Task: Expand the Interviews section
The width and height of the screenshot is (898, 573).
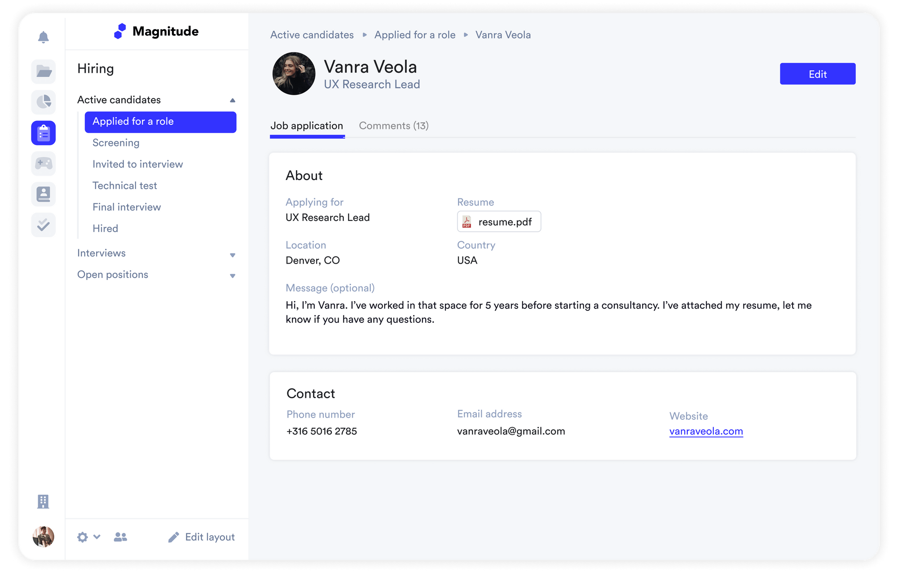Action: 233,255
